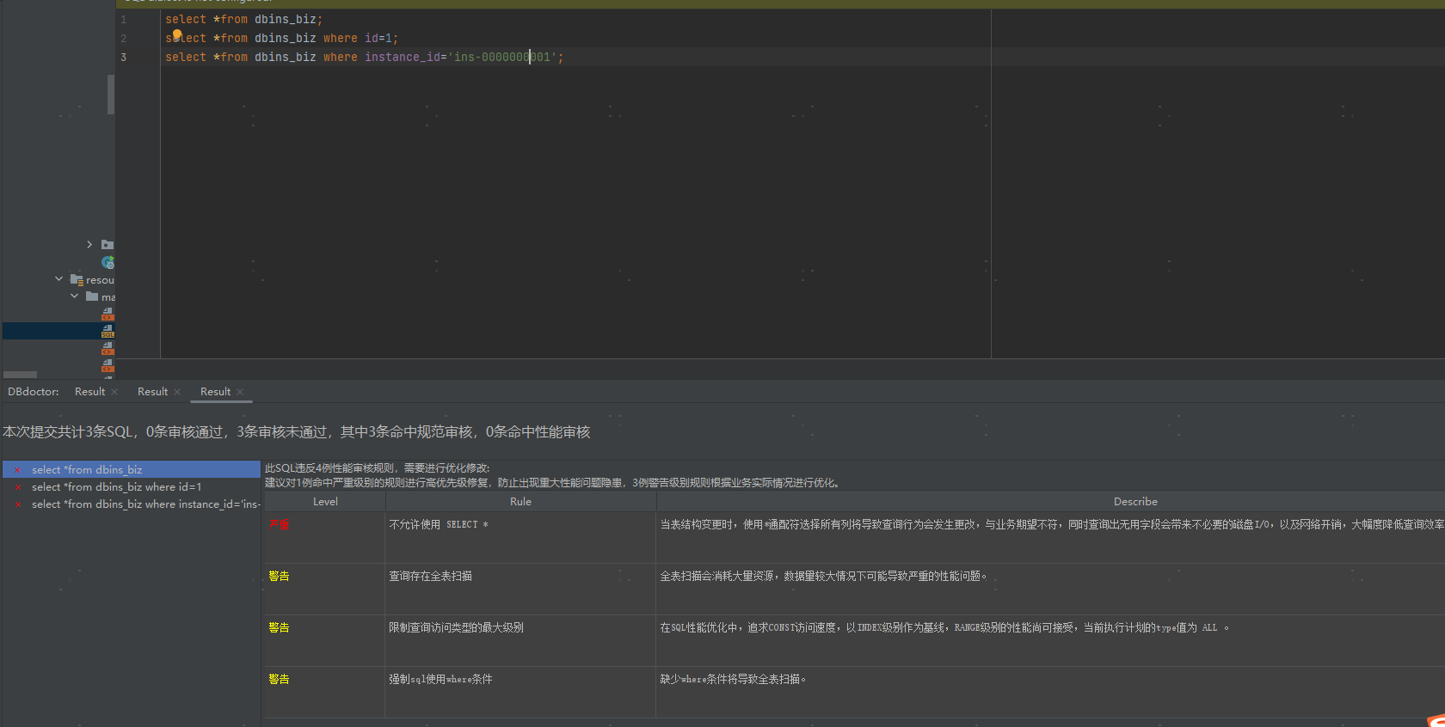The width and height of the screenshot is (1445, 727).
Task: Close the third active Result tab
Action: (240, 392)
